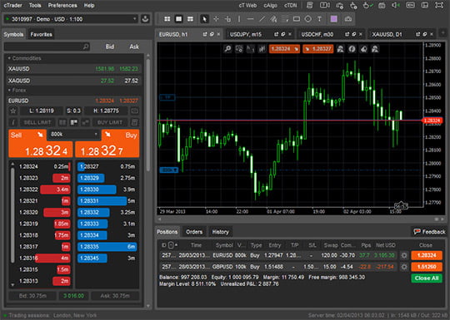Toggle the chart type icon in chart toolbar
Viewport: 450px width, 320px height.
(262, 49)
